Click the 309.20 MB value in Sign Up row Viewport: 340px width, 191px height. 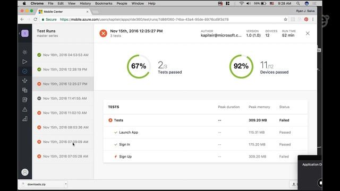point(257,157)
